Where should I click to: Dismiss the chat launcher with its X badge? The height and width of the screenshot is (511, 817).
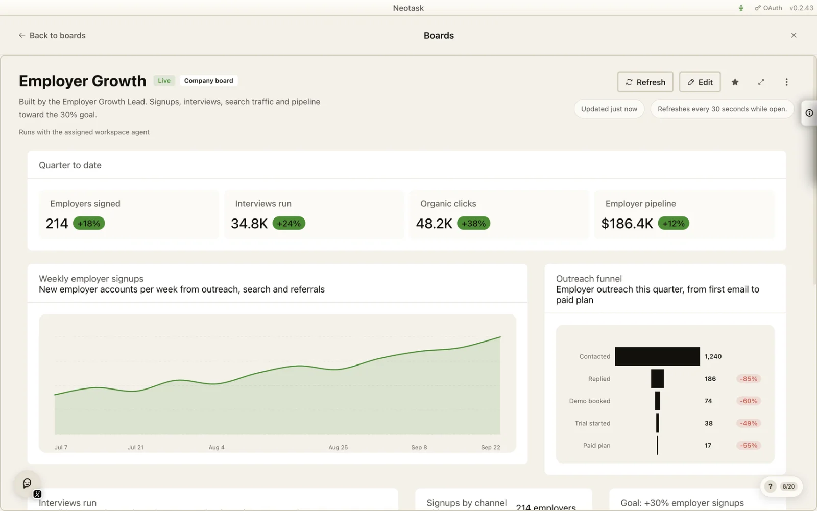(37, 494)
